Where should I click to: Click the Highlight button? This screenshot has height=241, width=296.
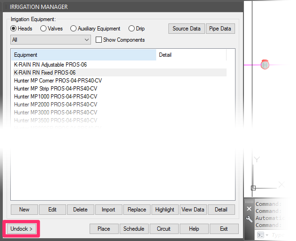(165, 210)
